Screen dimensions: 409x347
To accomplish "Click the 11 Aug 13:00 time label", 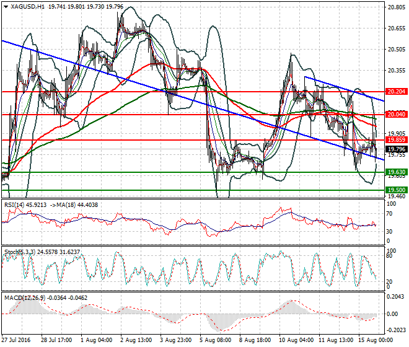I will [336, 340].
